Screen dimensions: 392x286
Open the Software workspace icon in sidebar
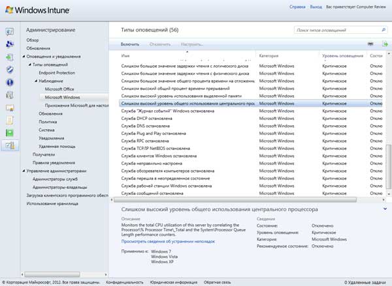[10, 95]
